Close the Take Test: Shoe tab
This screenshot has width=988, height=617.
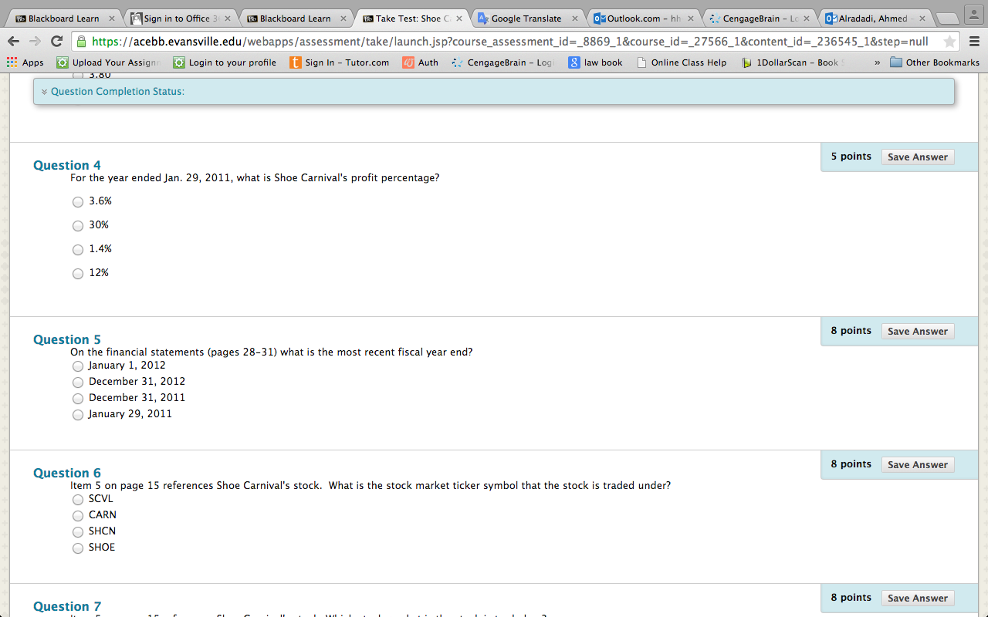click(459, 19)
